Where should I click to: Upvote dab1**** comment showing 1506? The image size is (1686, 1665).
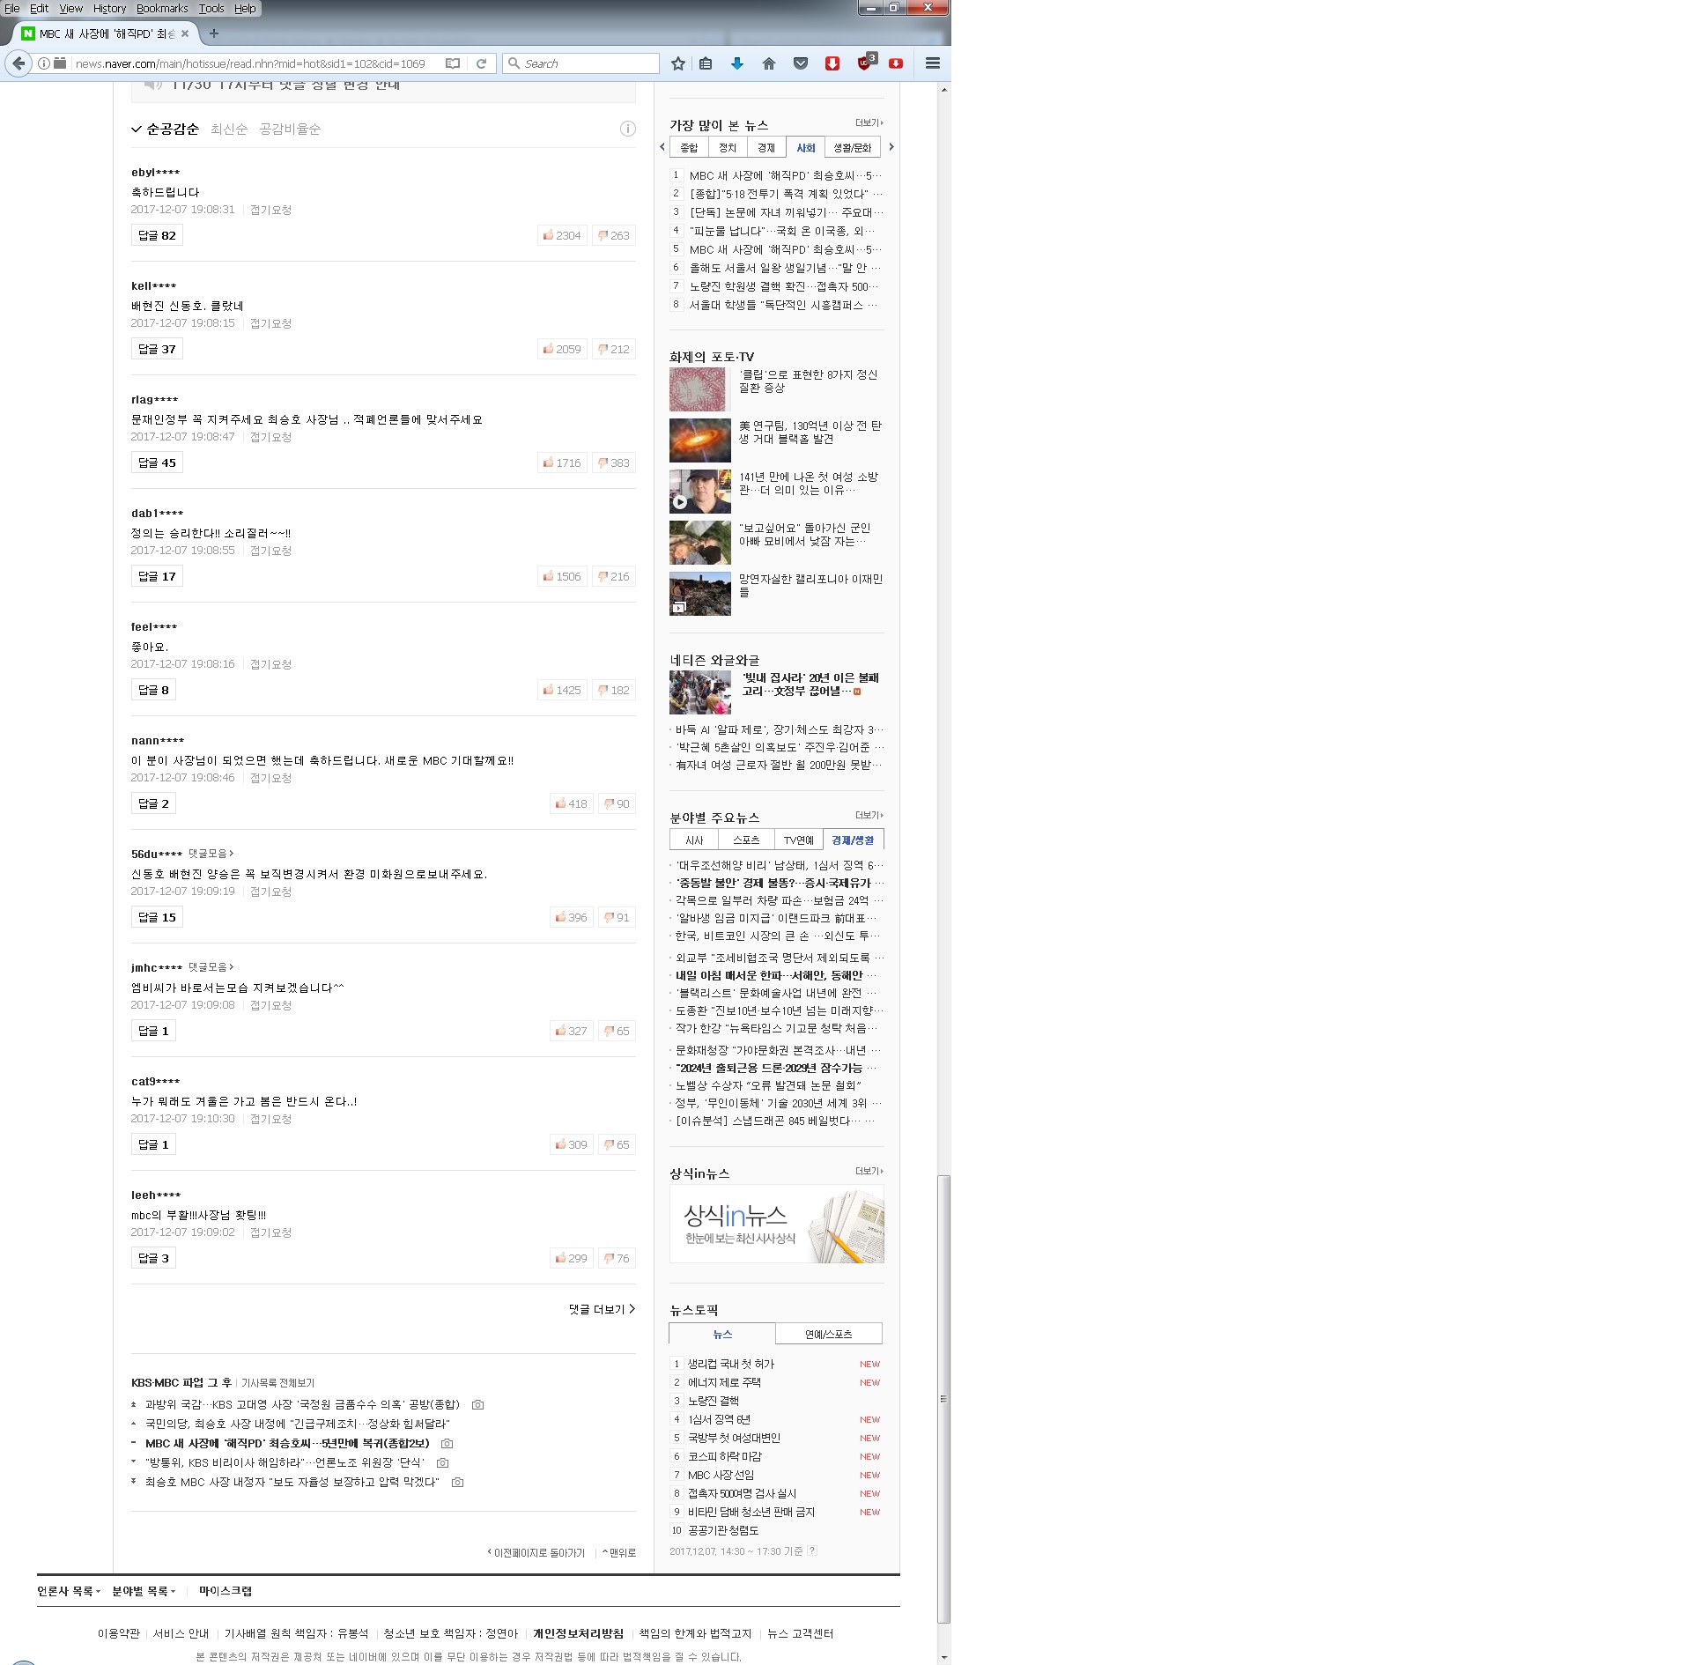click(x=562, y=576)
